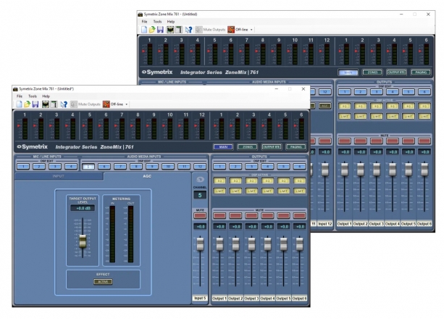Viewport: 444px width, 319px height.
Task: Click What's This help pointer icon, back window
Action: point(188,30)
